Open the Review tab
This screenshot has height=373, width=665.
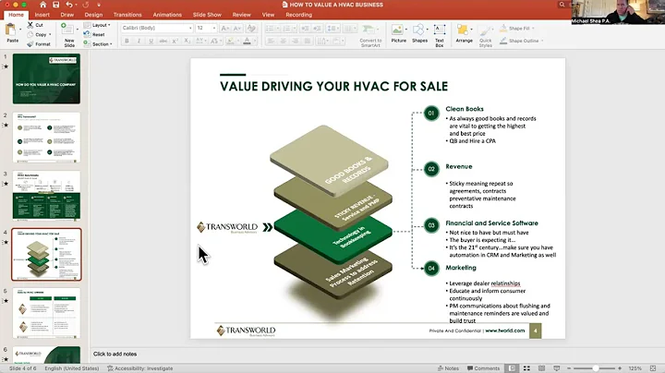point(241,15)
